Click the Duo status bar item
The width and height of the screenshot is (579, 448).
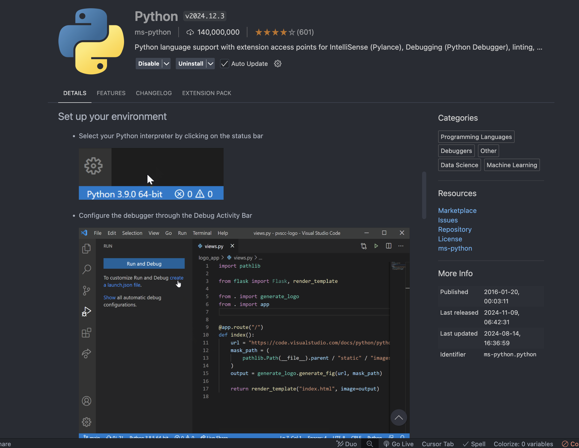pyautogui.click(x=347, y=444)
